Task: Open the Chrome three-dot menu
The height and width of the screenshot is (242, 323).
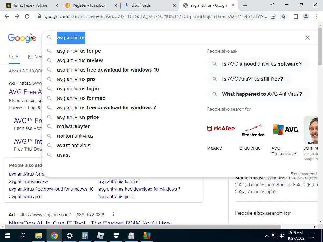Action: pos(316,16)
